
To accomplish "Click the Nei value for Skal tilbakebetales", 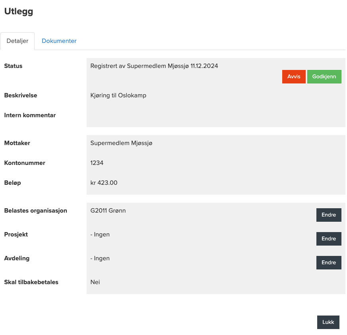I will coord(95,282).
